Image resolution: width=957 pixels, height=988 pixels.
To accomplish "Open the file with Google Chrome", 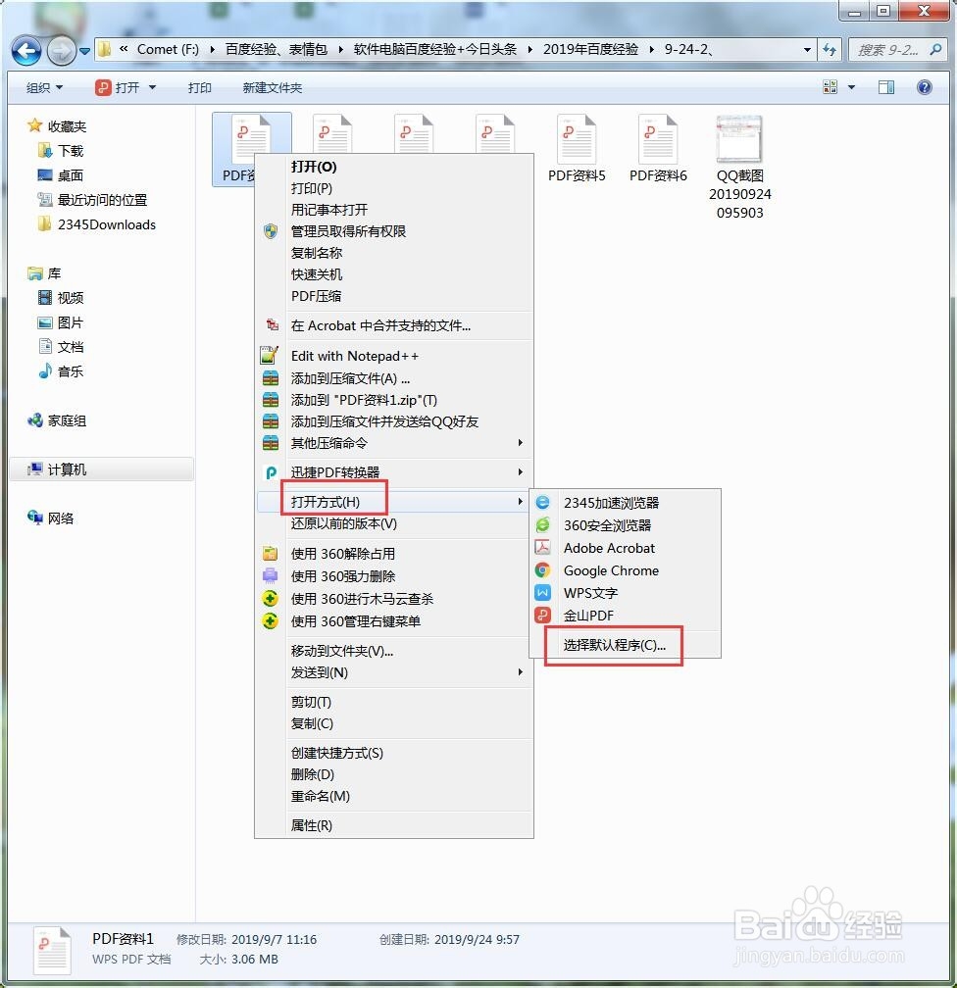I will [x=609, y=570].
